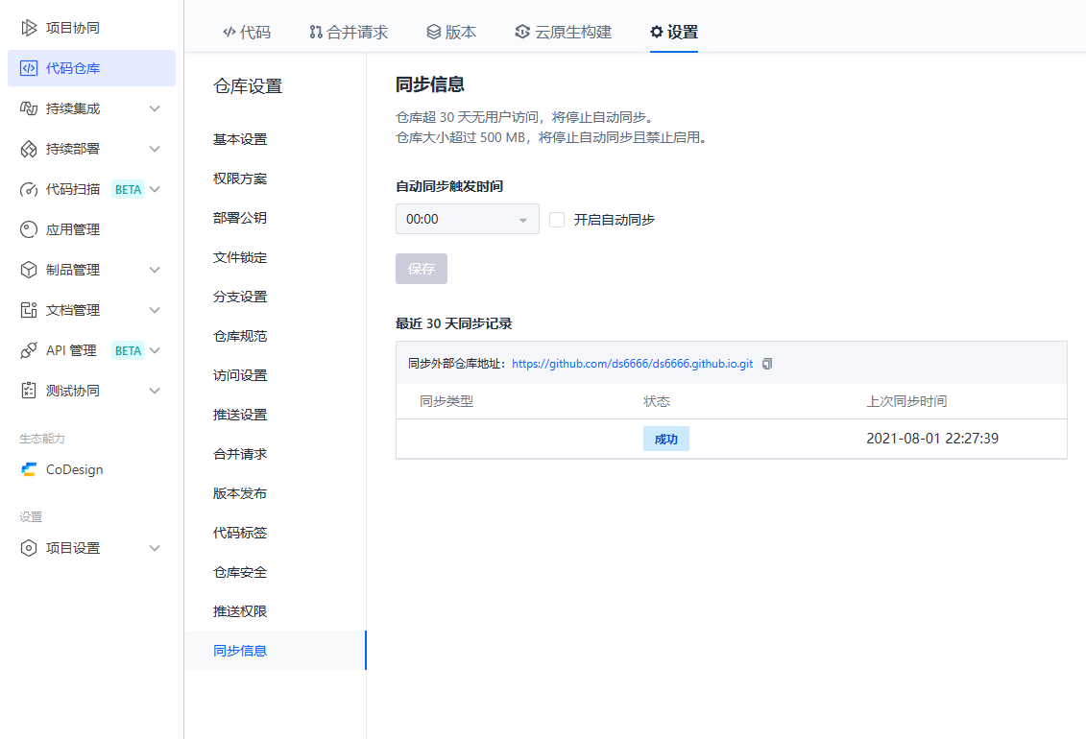Click the 项目设置 hexagon icon
Viewport: 1086px width, 739px height.
tap(29, 548)
